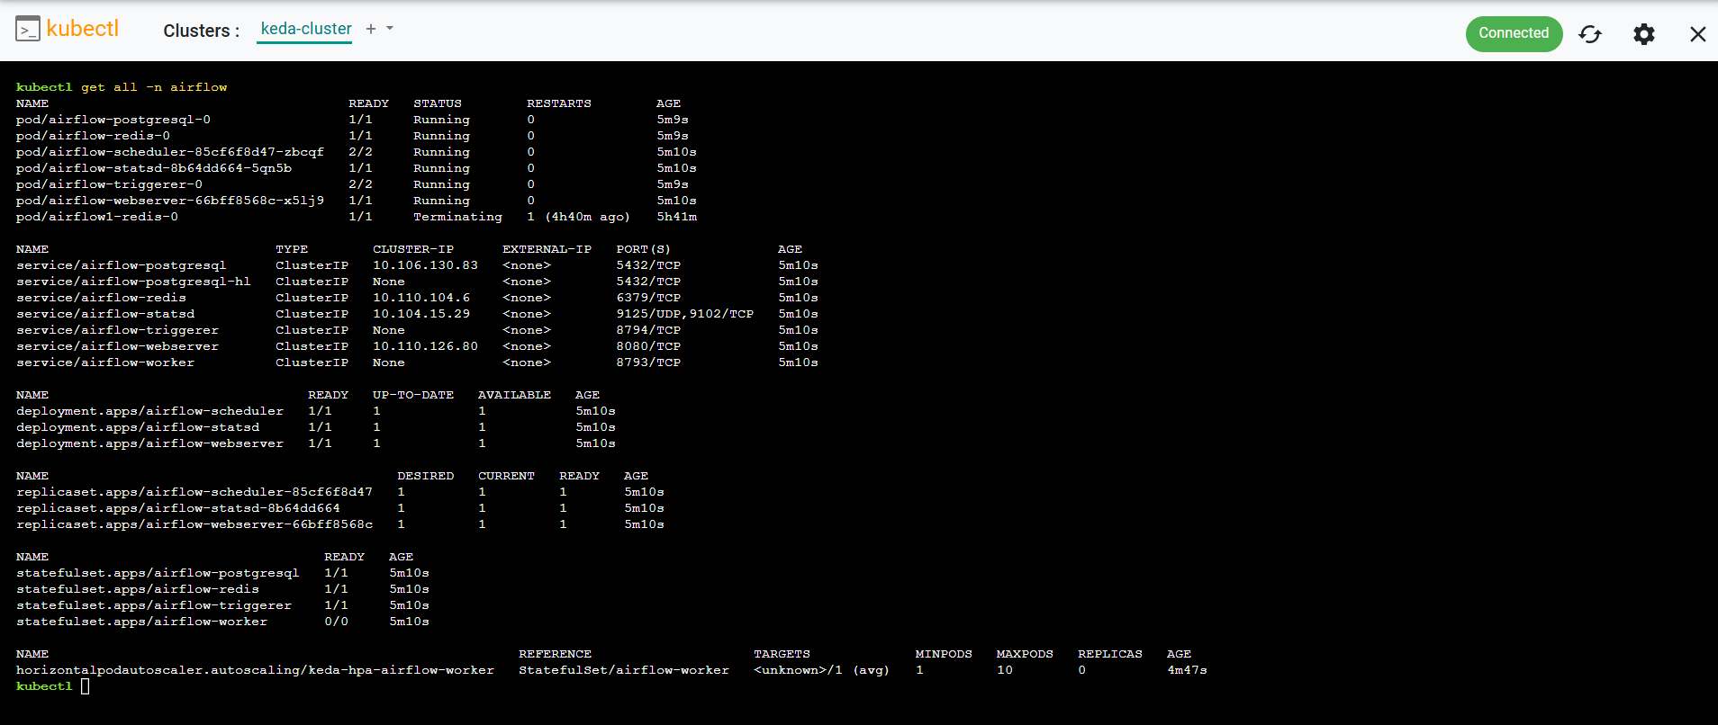1718x725 pixels.
Task: Click port value '6379/TCP'
Action: (x=648, y=298)
